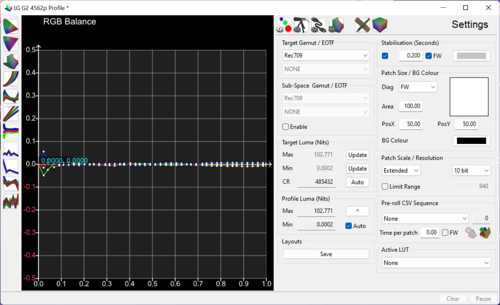Open Target Gamut Rec709 dropdown
500x305 pixels.
coord(326,55)
